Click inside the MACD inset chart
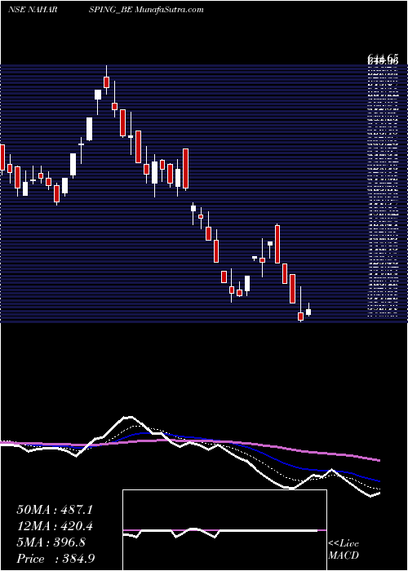Viewport: 408px width, 571px height. (x=224, y=530)
